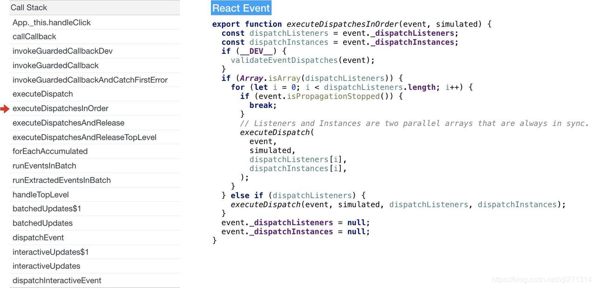Select the runEventsInBatch stack frame
Screen dimensions: 596x288
tap(95, 166)
